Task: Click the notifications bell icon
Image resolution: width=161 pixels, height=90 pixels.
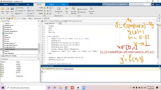Action: tap(153, 4)
